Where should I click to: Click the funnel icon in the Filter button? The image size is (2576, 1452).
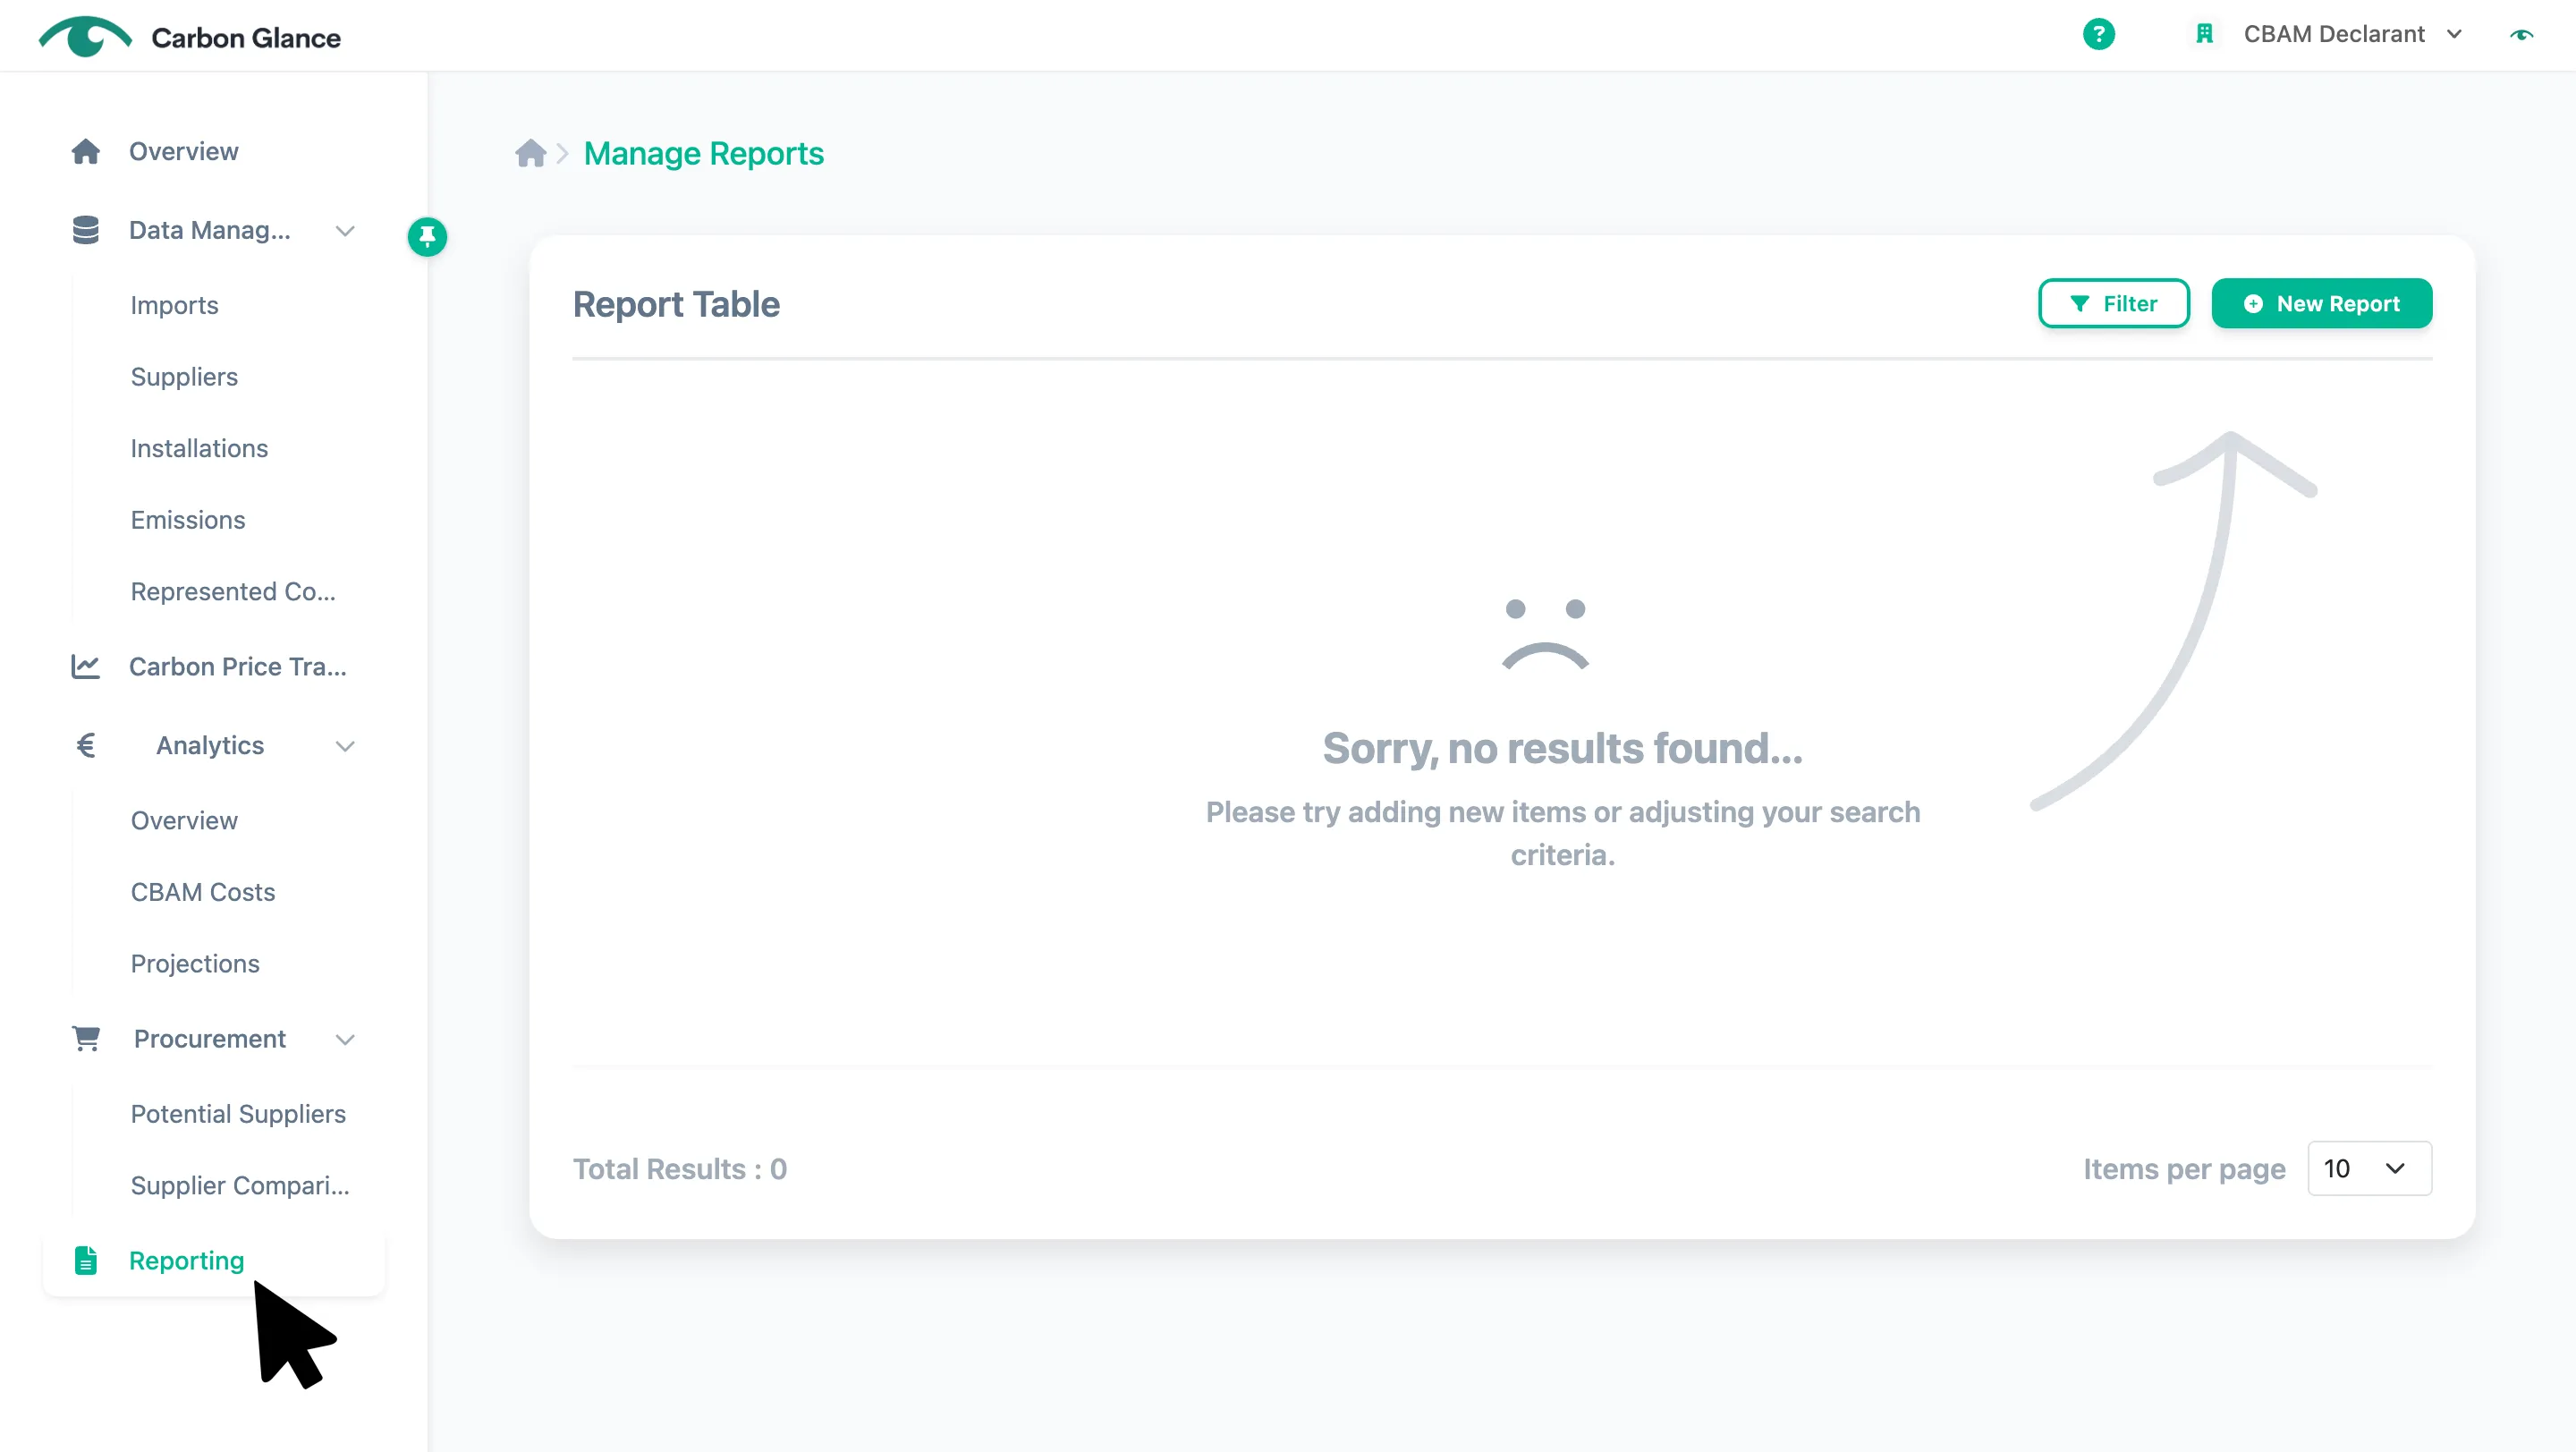coord(2079,304)
